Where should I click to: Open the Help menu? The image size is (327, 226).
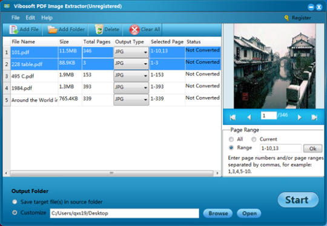tap(47, 18)
